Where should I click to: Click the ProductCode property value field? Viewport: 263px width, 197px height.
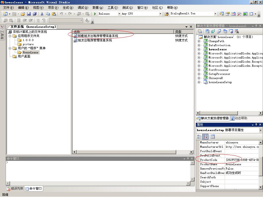[242, 160]
